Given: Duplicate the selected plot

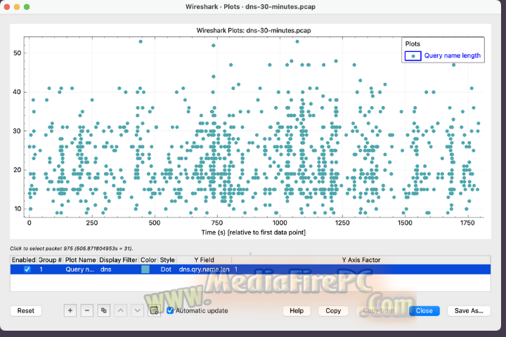Looking at the screenshot, I should [x=103, y=310].
